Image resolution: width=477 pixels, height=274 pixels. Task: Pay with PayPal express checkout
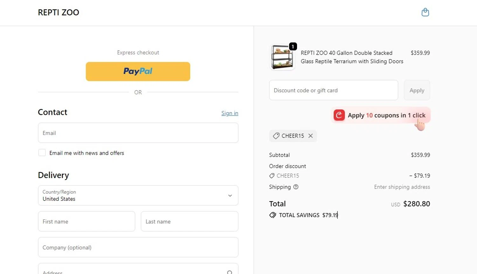[138, 71]
